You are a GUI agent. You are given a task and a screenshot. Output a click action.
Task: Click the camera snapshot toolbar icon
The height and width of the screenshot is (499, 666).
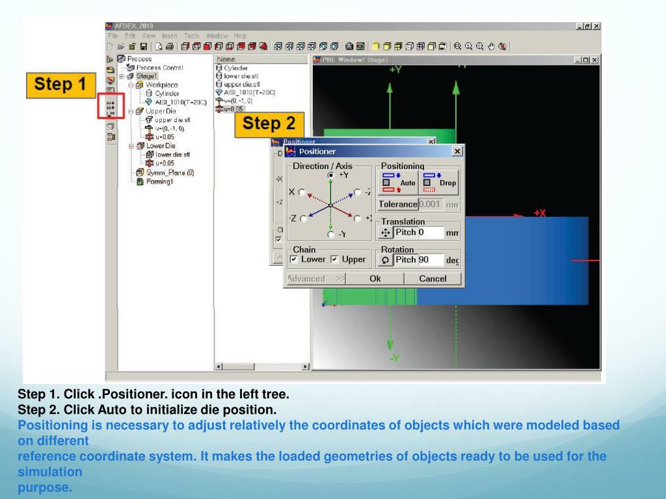tap(349, 46)
